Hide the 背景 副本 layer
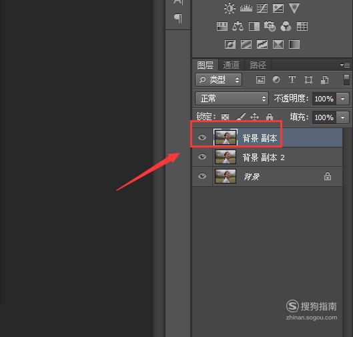 202,137
